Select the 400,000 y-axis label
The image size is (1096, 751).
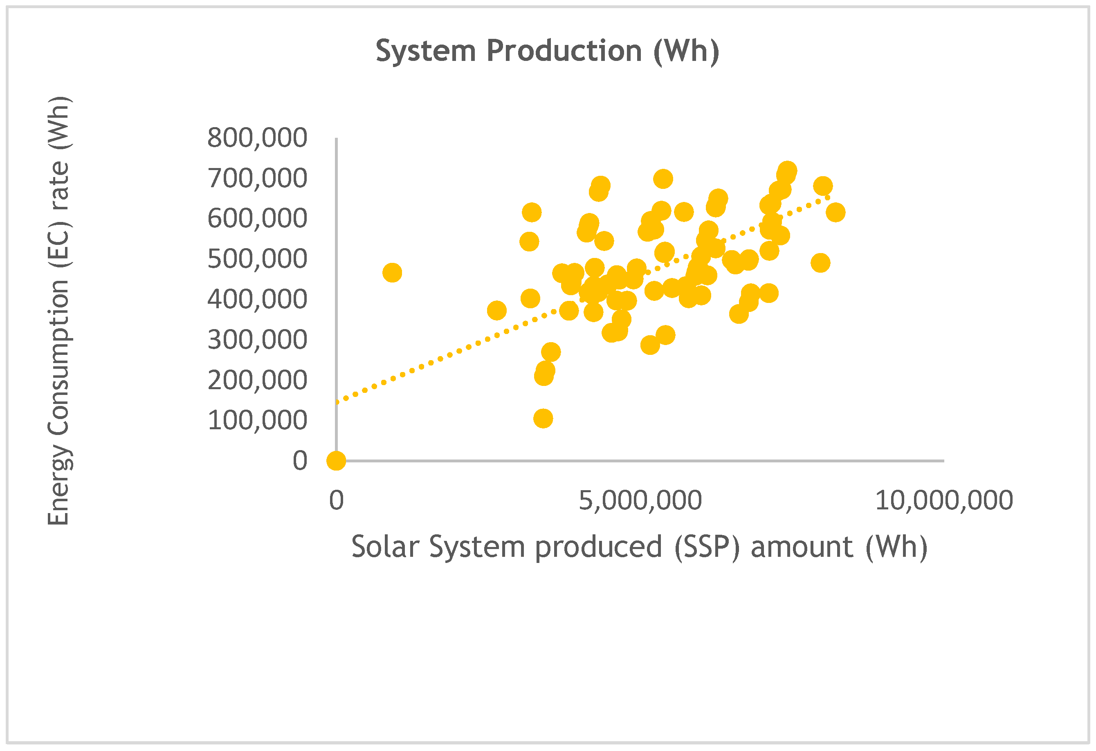click(257, 299)
